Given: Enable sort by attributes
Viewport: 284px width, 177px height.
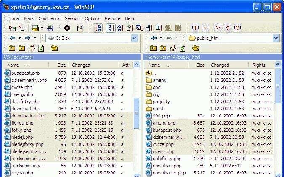Looking at the screenshot, I should coord(159,28).
